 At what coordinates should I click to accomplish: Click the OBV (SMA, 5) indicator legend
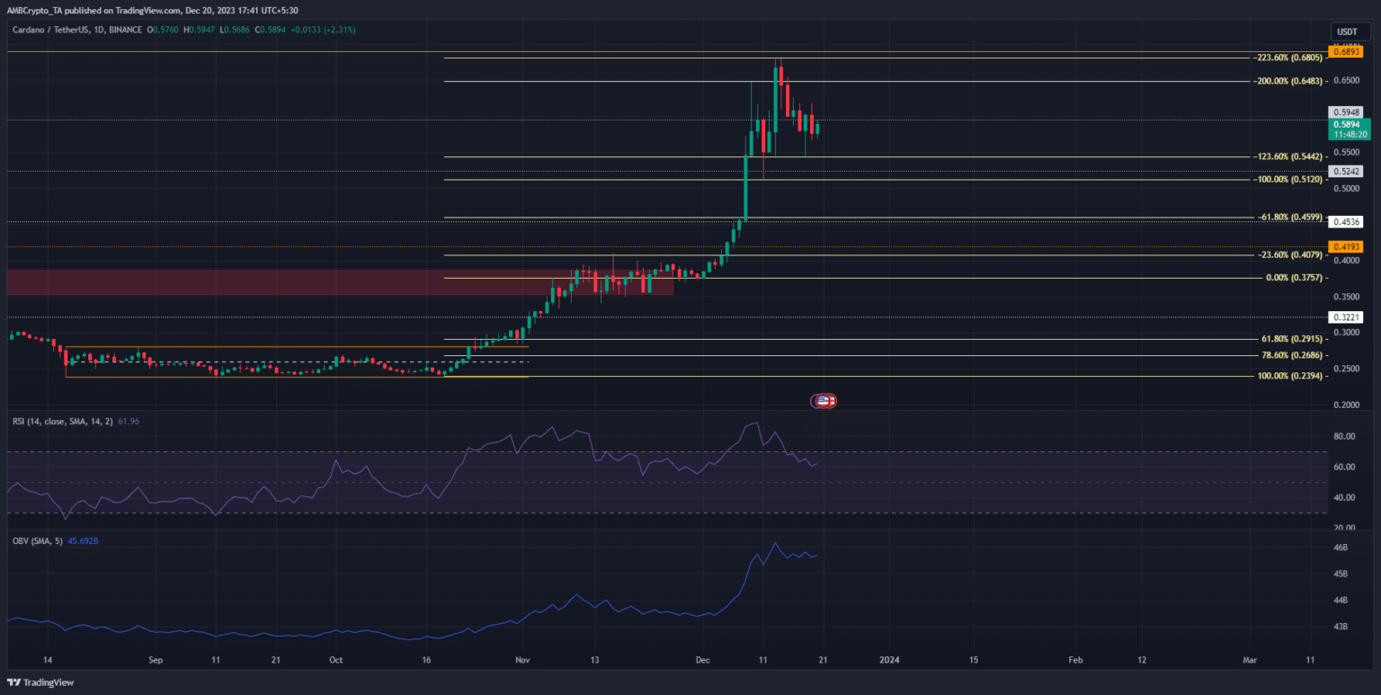pos(36,539)
